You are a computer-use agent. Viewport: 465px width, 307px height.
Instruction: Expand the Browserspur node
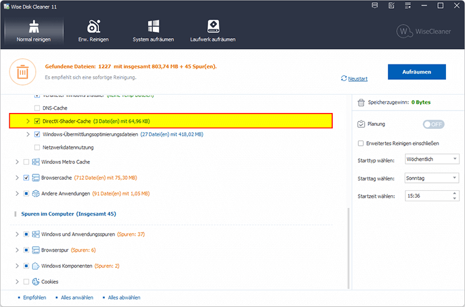pos(17,250)
